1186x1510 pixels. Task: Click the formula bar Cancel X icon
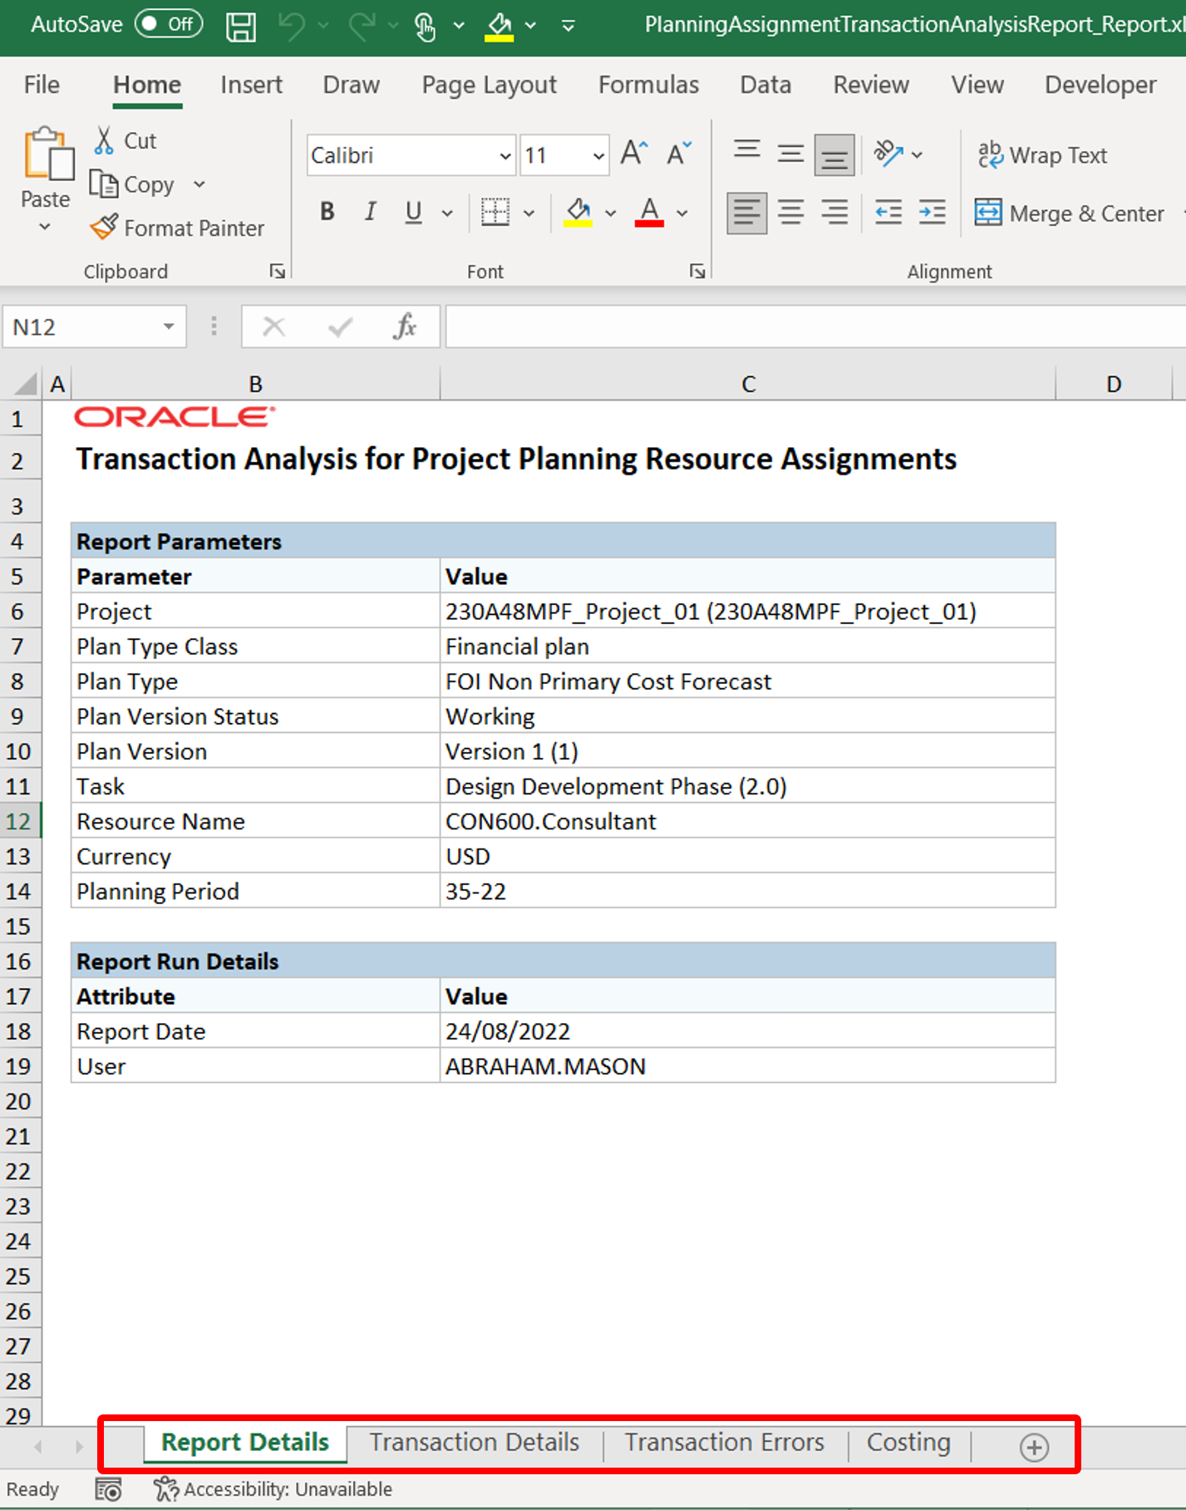[x=273, y=327]
